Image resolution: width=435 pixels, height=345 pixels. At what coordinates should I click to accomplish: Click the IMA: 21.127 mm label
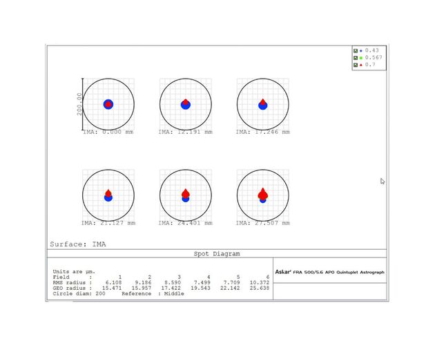click(x=108, y=223)
